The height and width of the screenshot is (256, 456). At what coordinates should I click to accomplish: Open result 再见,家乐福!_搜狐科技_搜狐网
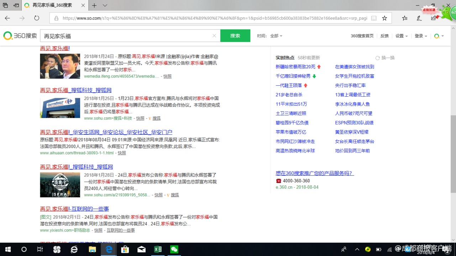[77, 167]
